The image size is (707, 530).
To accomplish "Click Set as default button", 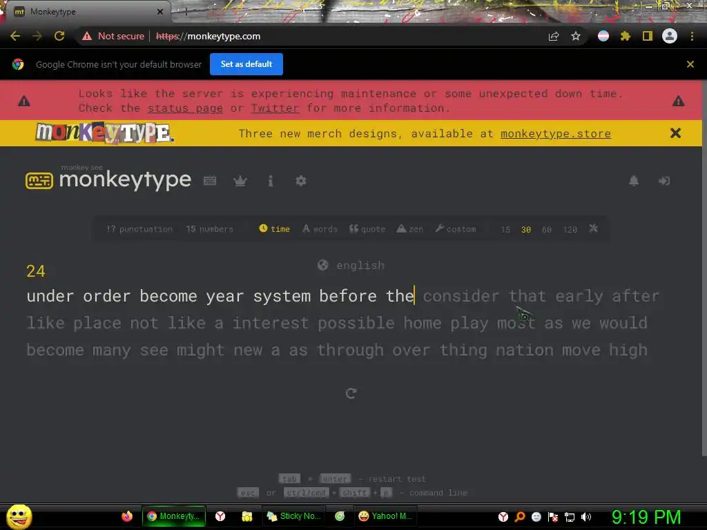I will coord(246,64).
